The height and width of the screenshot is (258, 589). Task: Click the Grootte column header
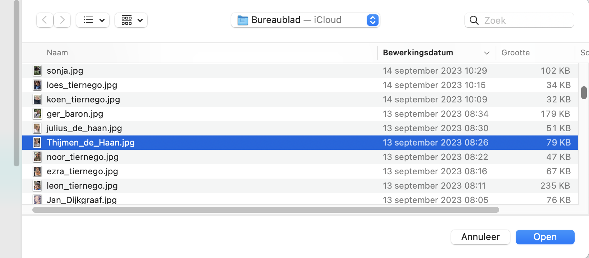[515, 53]
